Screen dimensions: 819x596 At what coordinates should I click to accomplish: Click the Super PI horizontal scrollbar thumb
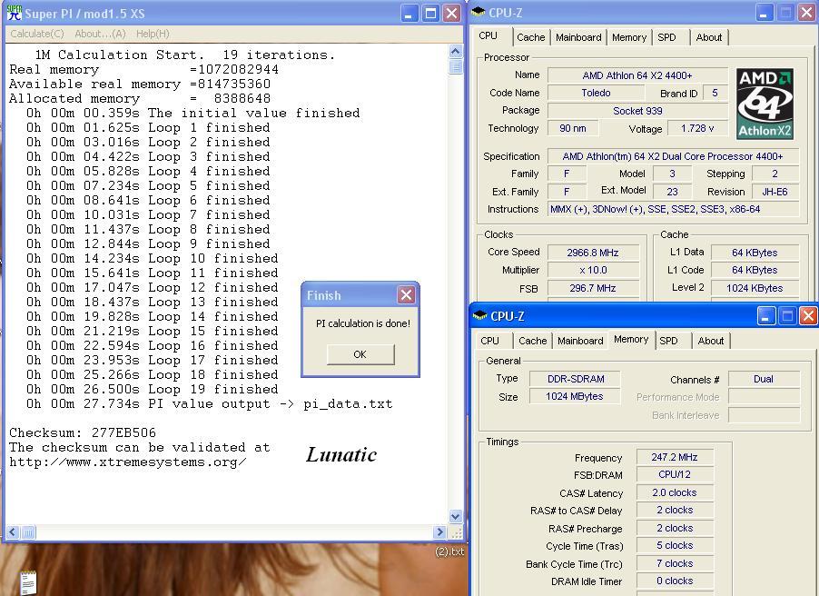(28, 532)
